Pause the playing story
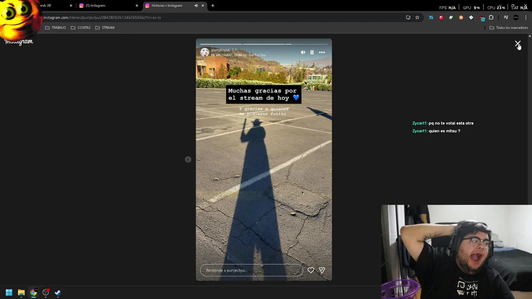Image resolution: width=532 pixels, height=299 pixels. click(312, 52)
